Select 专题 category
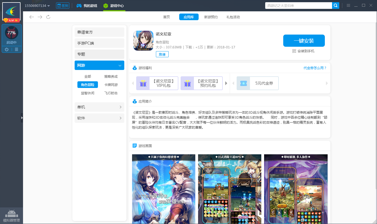 tap(99, 54)
